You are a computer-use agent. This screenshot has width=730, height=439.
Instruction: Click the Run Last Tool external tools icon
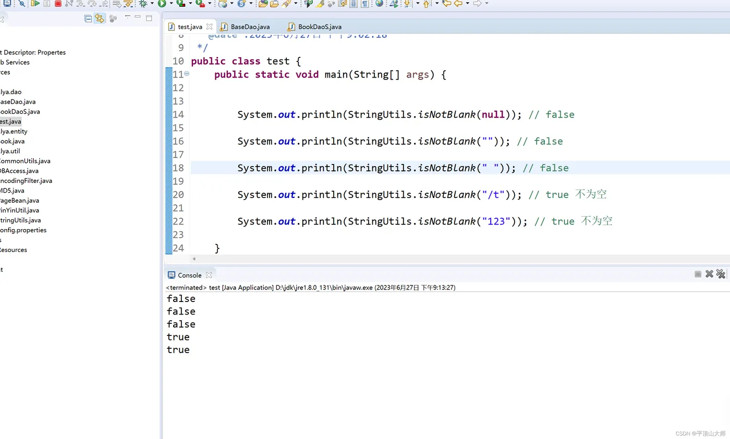coord(200,4)
